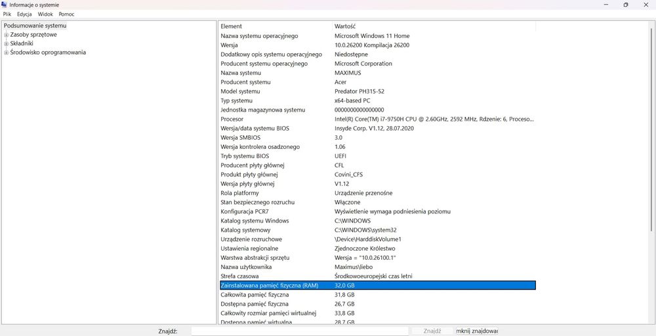The height and width of the screenshot is (336, 656).
Task: Select the Tryb systemu BIOS row
Action: click(377, 156)
